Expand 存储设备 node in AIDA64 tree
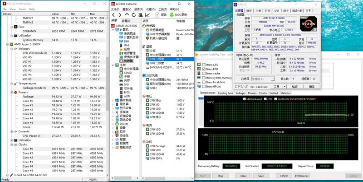 point(113,116)
